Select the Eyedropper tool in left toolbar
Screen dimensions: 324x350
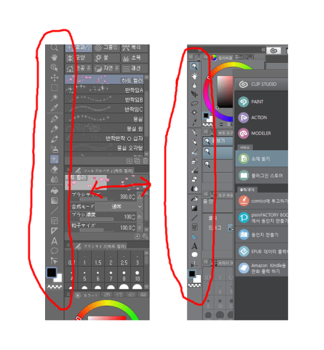coord(54,108)
